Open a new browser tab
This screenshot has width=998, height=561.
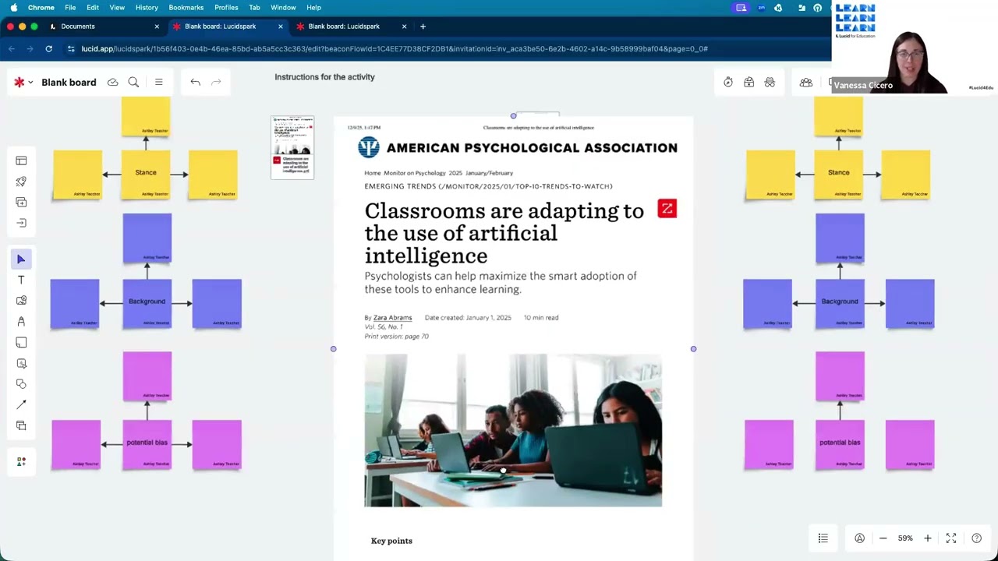(x=423, y=26)
